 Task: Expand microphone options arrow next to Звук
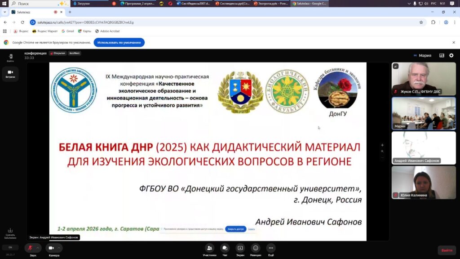(38, 248)
